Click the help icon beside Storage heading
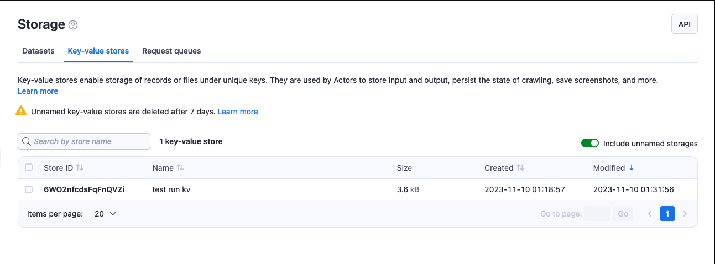The image size is (715, 264). [73, 25]
